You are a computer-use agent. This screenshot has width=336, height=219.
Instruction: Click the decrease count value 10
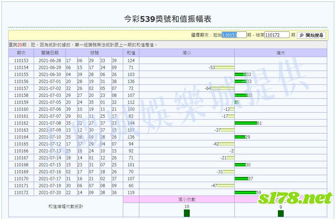pos(186,207)
